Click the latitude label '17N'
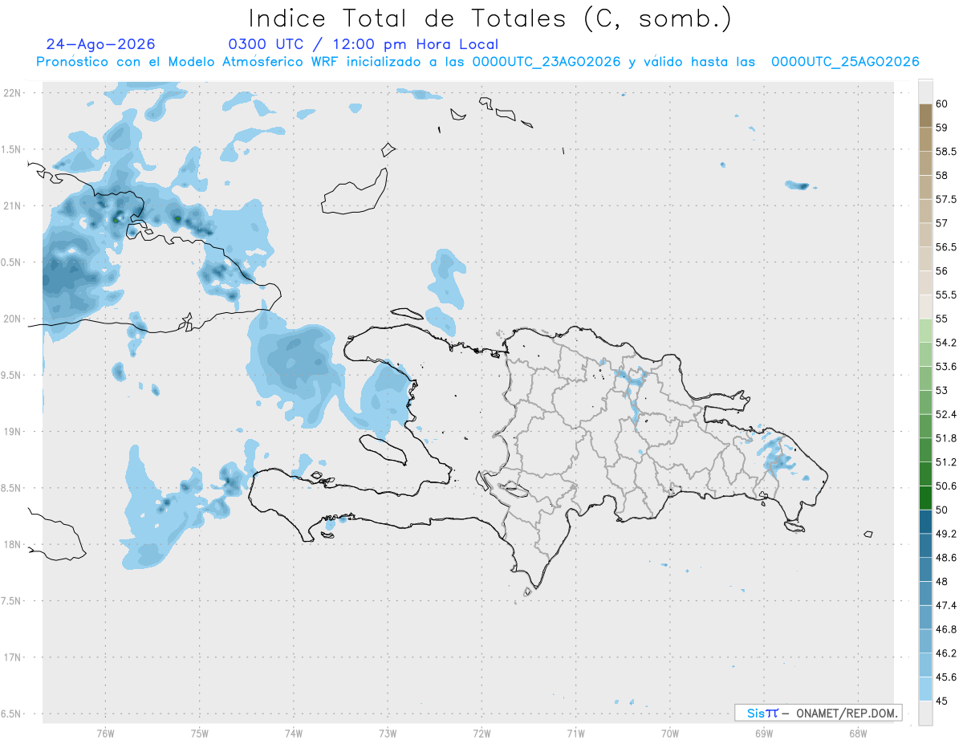Image resolution: width=963 pixels, height=744 pixels. (13, 657)
